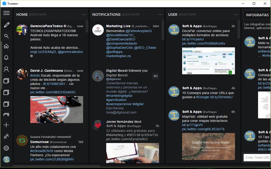Compose a new tweet with pencil icon
This screenshot has width=271, height=169.
point(6,25)
